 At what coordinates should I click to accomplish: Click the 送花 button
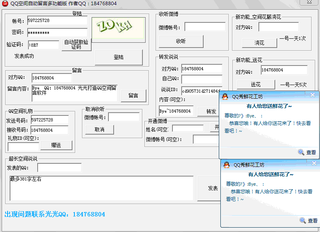pos(256,85)
